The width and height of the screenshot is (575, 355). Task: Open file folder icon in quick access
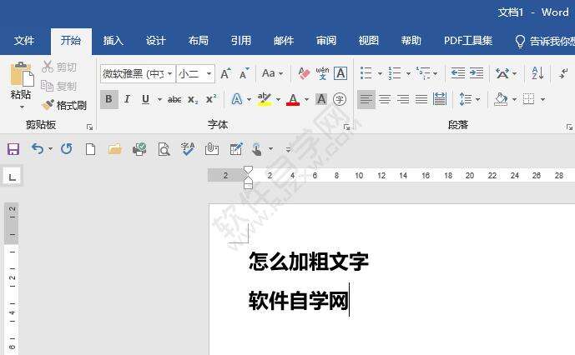pos(115,149)
